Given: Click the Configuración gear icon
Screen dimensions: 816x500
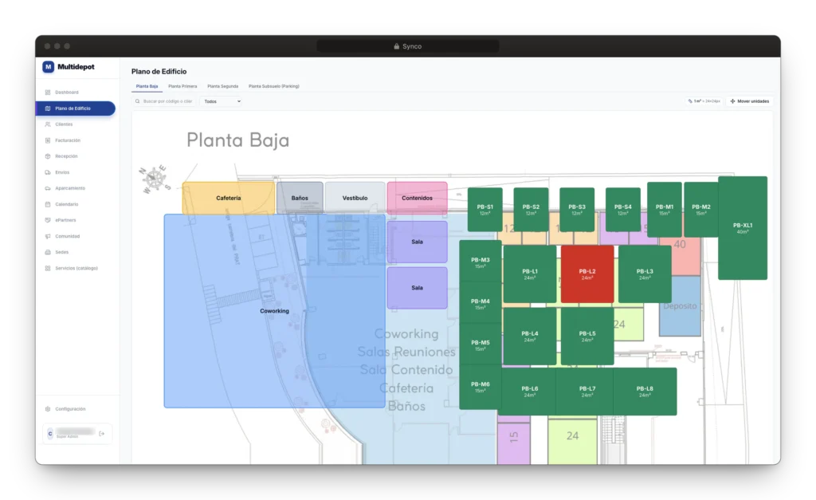Looking at the screenshot, I should [48, 409].
